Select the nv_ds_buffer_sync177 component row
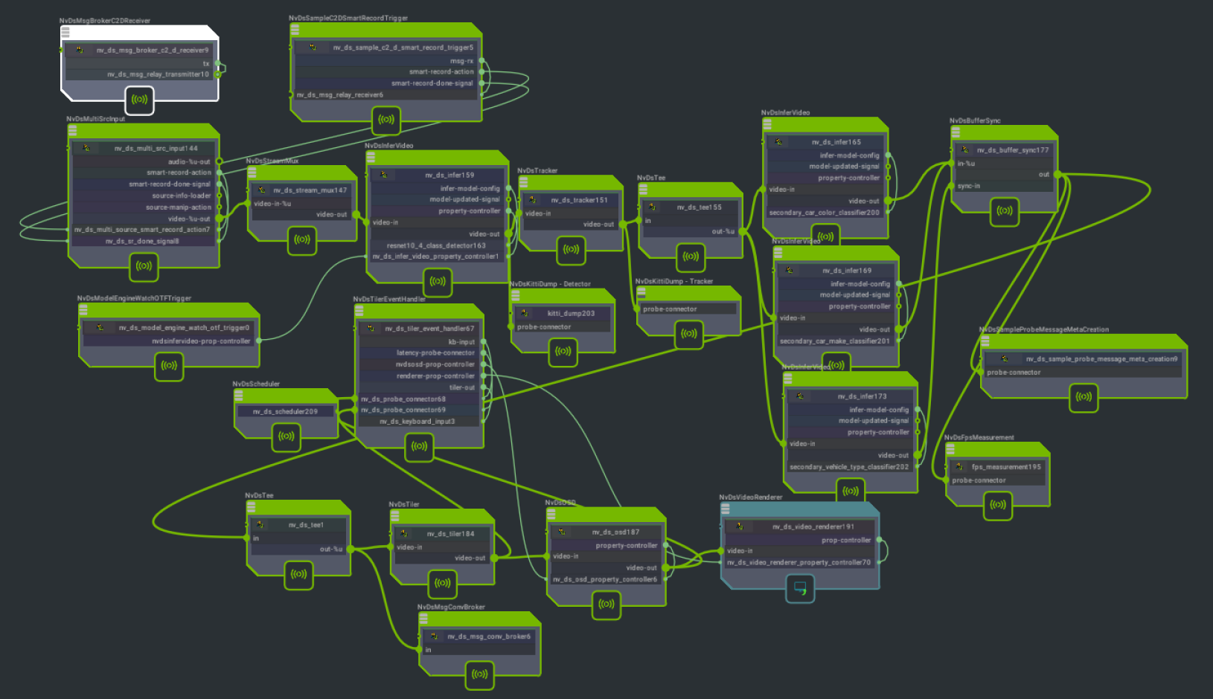This screenshot has width=1213, height=699. point(1012,150)
